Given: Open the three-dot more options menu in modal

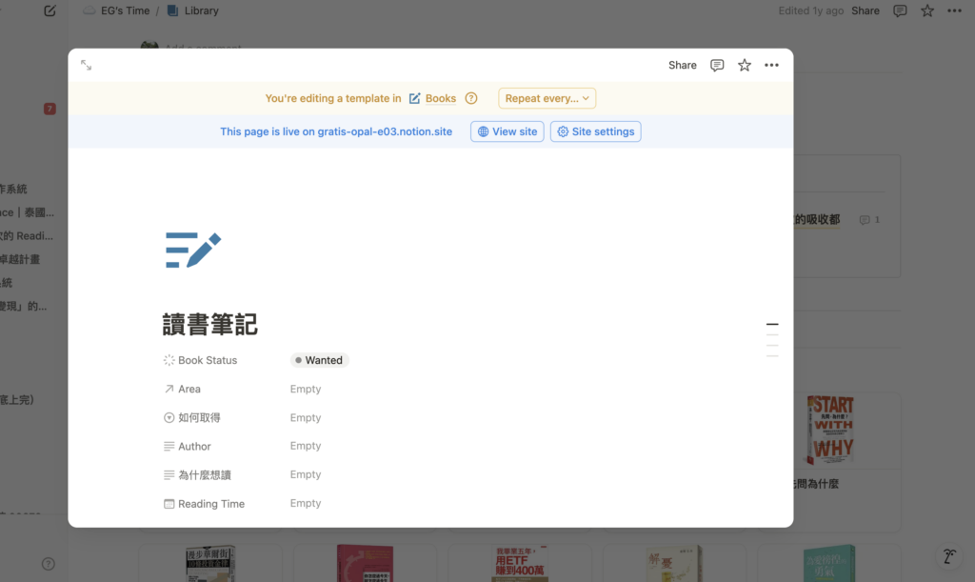Looking at the screenshot, I should [x=771, y=65].
